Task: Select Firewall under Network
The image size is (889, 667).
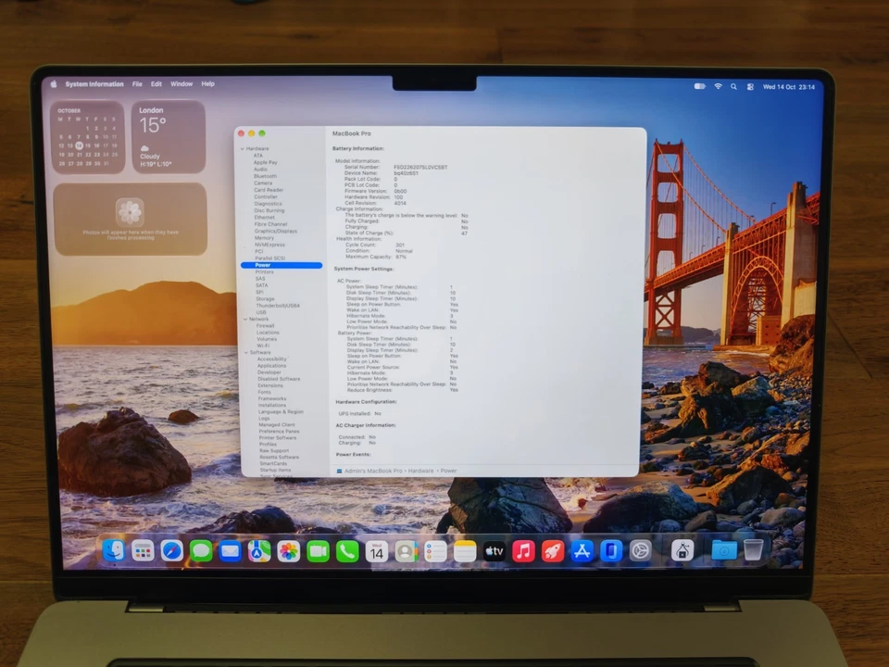Action: (x=266, y=325)
